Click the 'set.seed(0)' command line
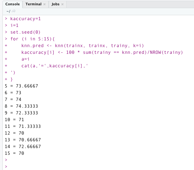 (x=25, y=32)
